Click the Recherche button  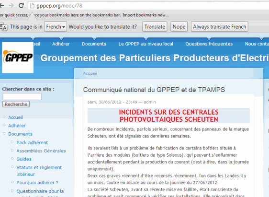tap(16, 104)
